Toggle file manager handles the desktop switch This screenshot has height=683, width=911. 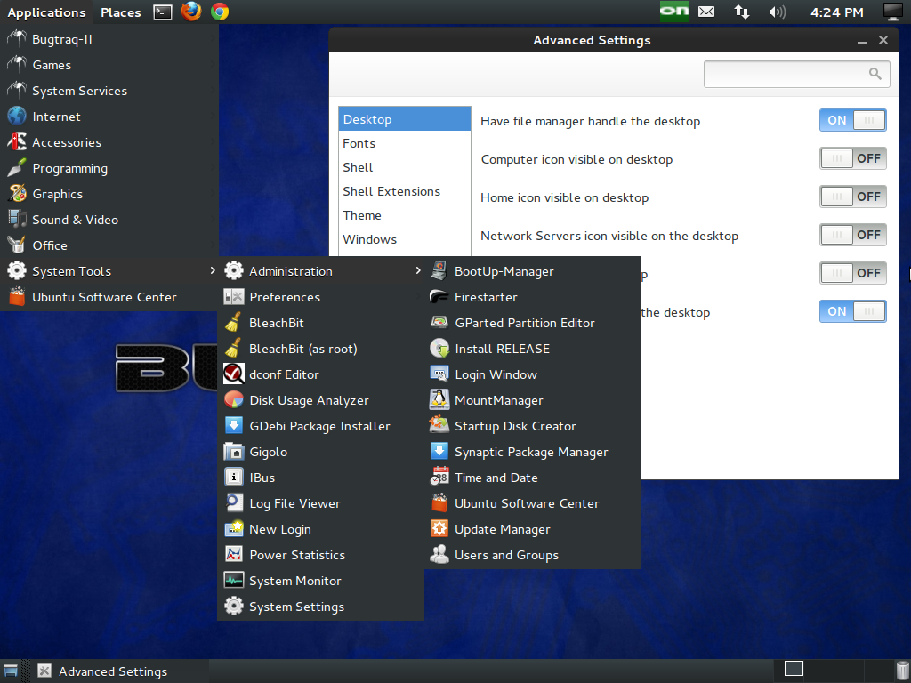(x=853, y=120)
